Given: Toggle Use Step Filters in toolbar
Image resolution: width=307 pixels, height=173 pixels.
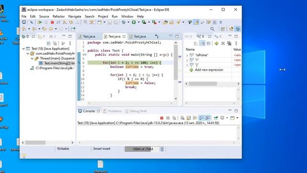Looking at the screenshot, I should (91, 22).
